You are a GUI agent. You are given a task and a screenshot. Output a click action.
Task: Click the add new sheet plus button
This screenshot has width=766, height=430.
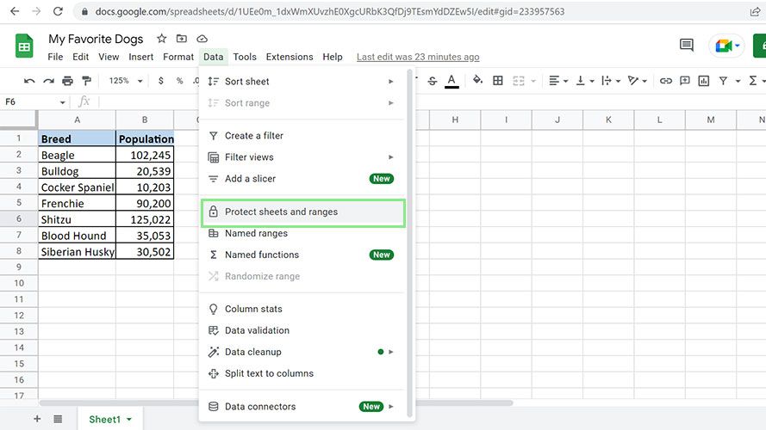pos(37,419)
